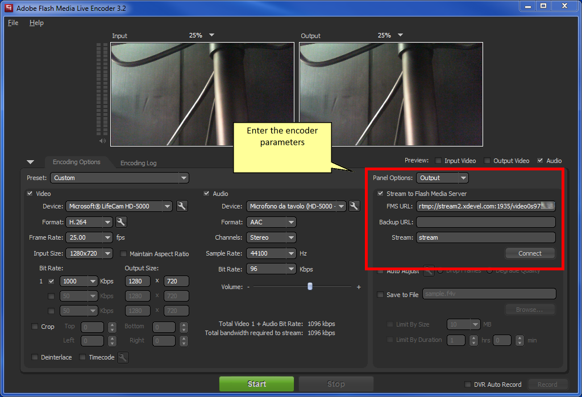Click the greyed Browse button
Image resolution: width=582 pixels, height=397 pixels.
tap(530, 310)
